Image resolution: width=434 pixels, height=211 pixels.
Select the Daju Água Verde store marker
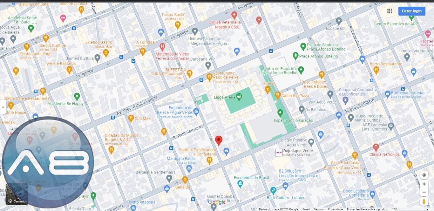[x=279, y=153]
